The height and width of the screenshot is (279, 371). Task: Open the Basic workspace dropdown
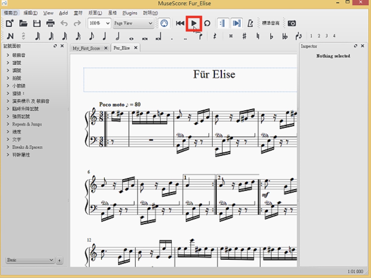[x=30, y=260]
